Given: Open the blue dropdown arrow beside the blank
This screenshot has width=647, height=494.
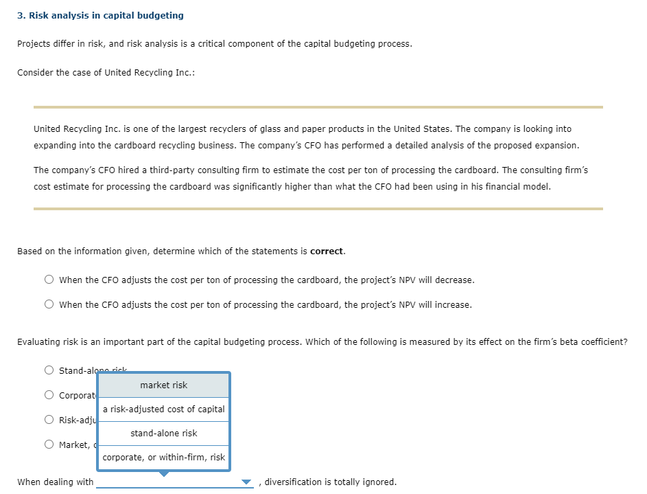Looking at the screenshot, I should coord(247,482).
